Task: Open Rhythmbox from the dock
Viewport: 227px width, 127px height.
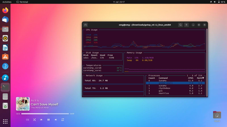Action: (5, 38)
